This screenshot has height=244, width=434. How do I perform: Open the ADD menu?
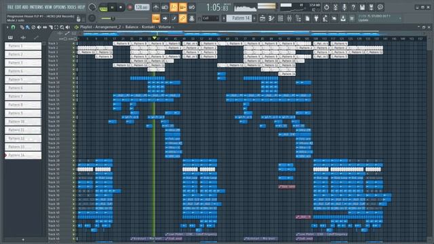[25, 7]
